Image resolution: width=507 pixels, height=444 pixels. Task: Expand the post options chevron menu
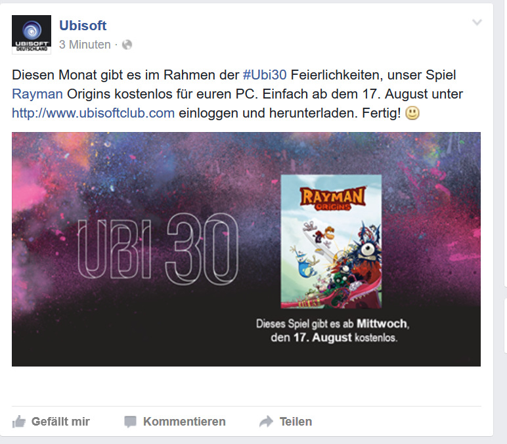click(x=477, y=22)
